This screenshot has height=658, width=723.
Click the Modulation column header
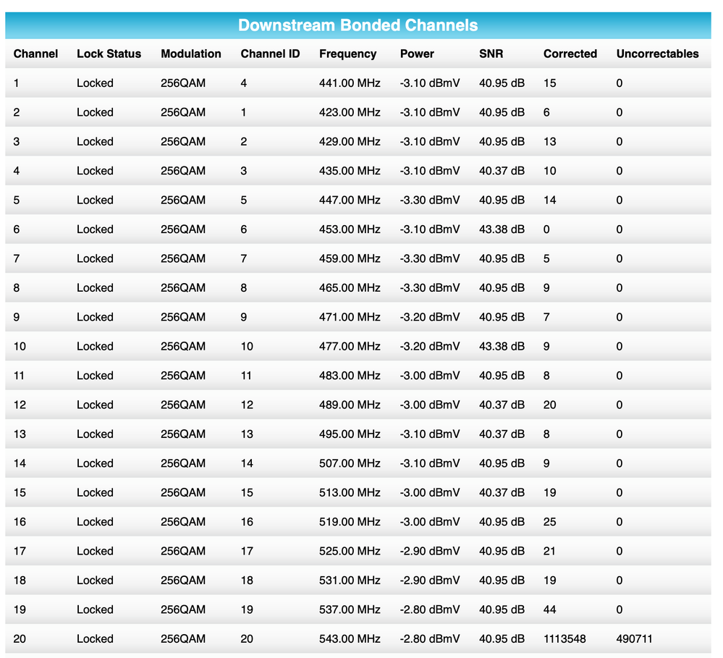click(x=191, y=54)
